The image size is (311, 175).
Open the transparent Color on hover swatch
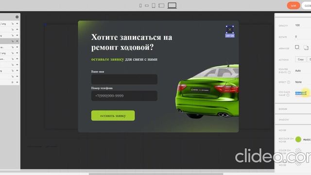(x=298, y=151)
